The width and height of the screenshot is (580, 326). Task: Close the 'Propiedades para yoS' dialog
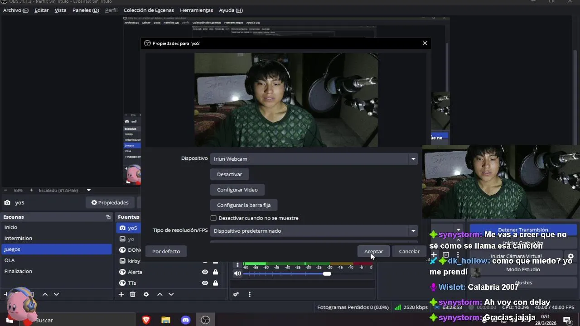[425, 43]
